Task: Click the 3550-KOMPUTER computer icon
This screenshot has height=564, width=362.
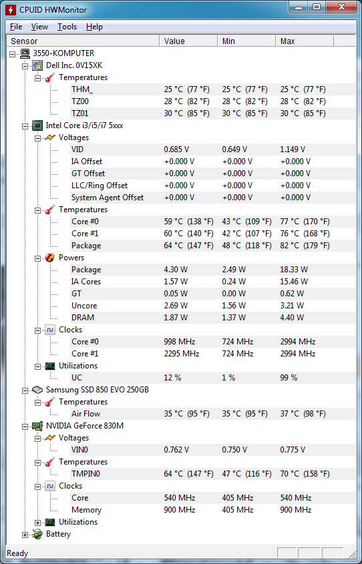Action: pyautogui.click(x=25, y=53)
